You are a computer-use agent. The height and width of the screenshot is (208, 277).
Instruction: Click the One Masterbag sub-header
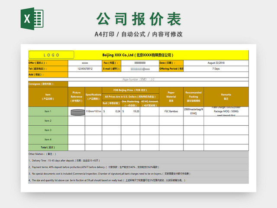pyautogui.click(x=131, y=103)
